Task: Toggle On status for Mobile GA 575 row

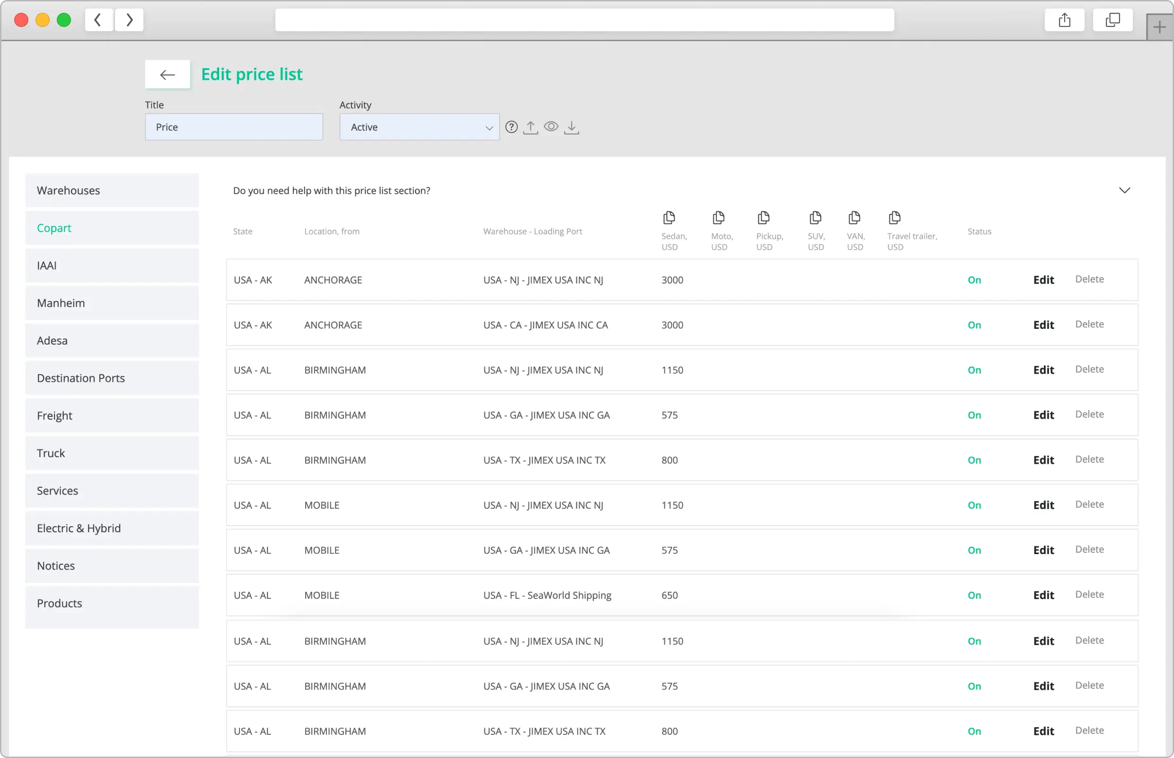Action: (x=974, y=550)
